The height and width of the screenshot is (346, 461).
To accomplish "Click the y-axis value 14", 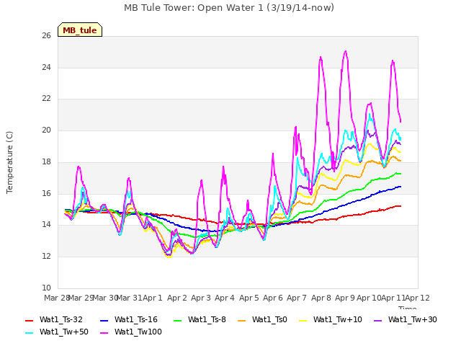I will tap(46, 225).
